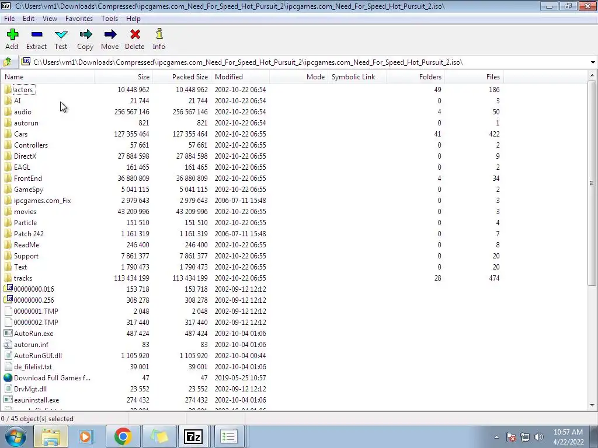
Task: Select the de_filelist.txt file
Action: [x=33, y=366]
